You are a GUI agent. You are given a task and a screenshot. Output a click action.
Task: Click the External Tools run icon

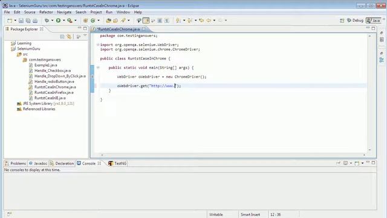(70, 21)
